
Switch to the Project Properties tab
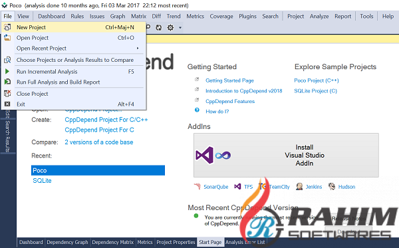(x=176, y=242)
